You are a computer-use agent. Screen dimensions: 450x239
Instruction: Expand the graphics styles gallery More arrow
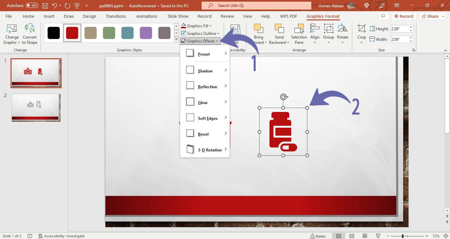point(176,40)
